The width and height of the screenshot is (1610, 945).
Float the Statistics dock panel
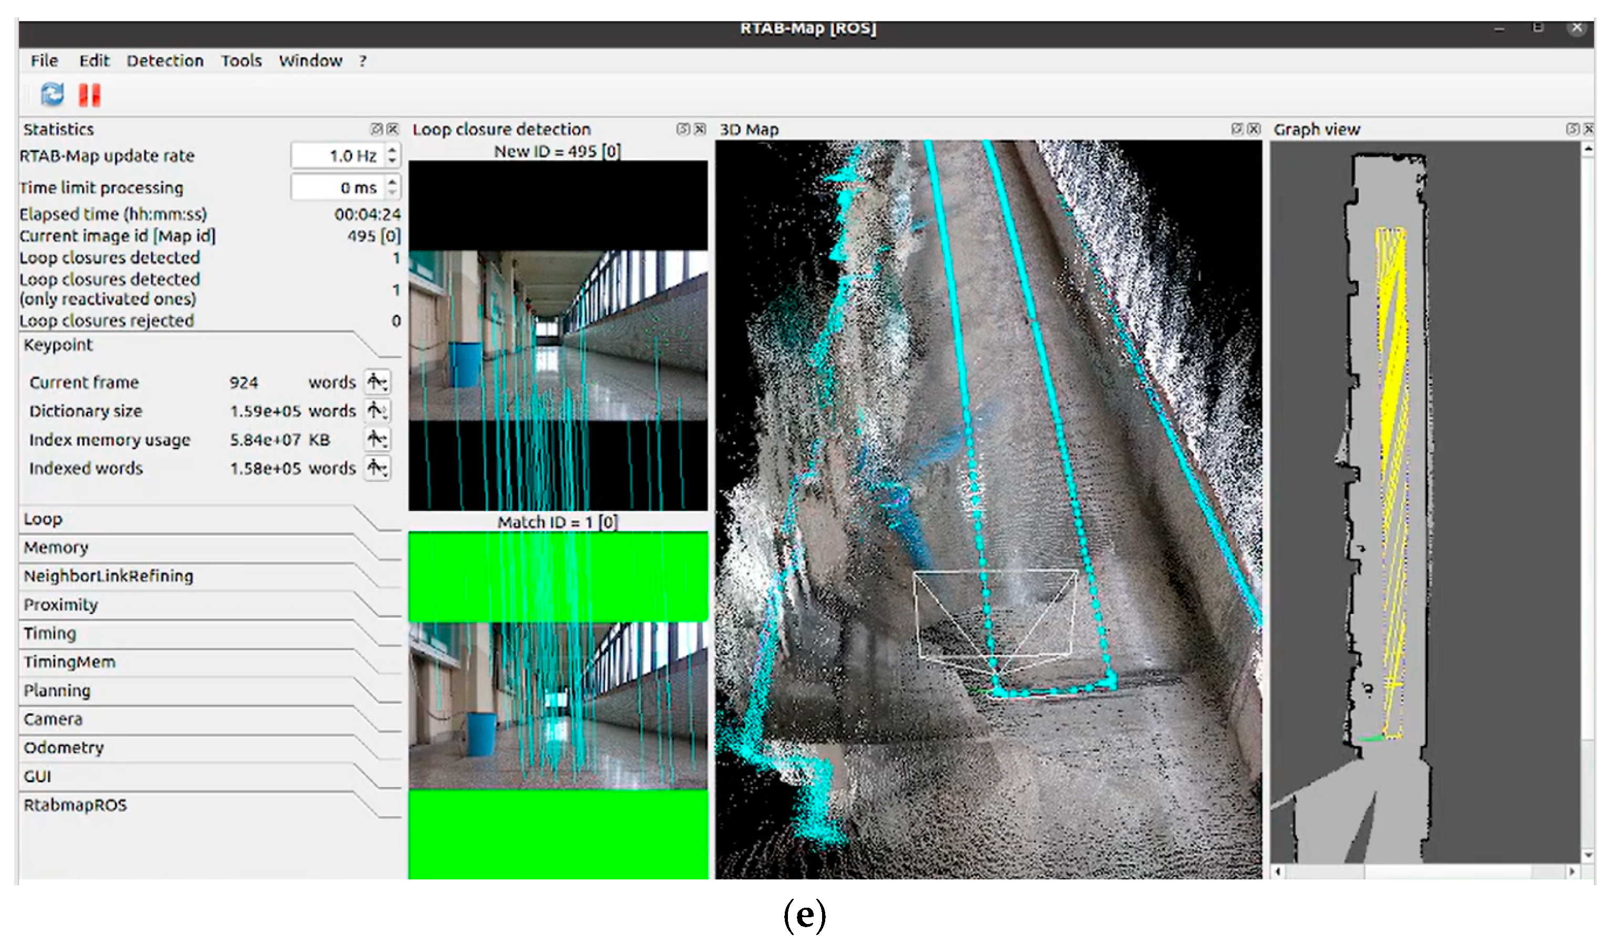pos(377,129)
